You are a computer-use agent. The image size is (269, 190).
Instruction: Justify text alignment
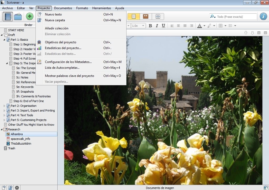click(185, 26)
